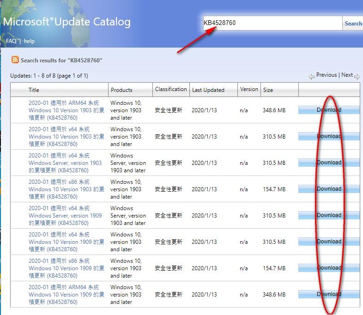Download the x64 Windows 10 Version 1909 update
Viewport: 363px width, 315px height.
tap(329, 242)
